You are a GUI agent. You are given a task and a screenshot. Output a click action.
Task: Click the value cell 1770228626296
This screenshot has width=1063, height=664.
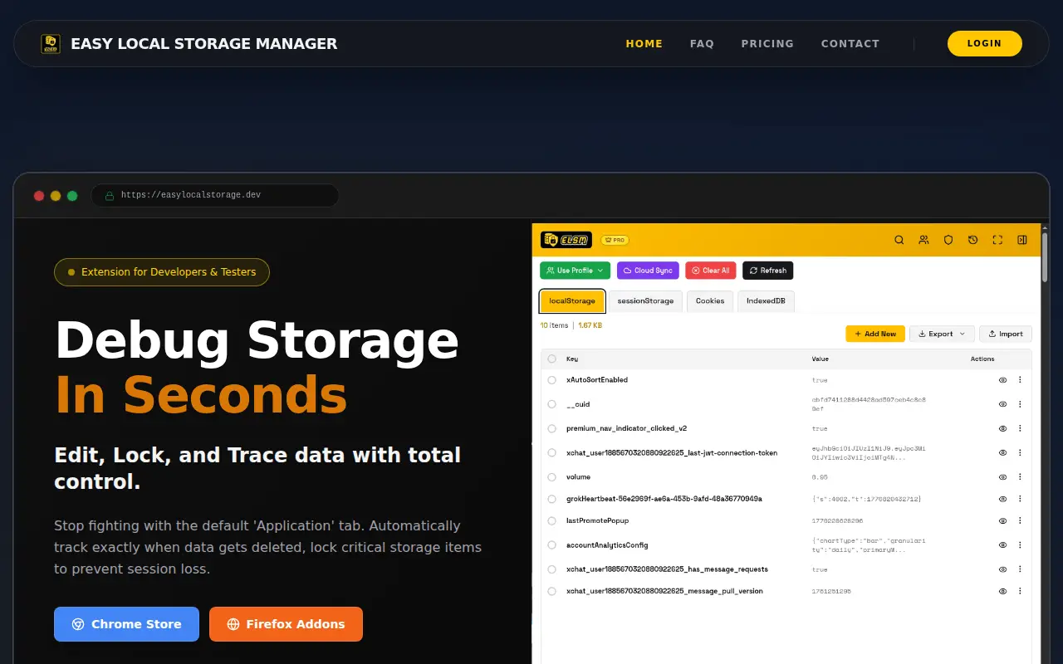[837, 521]
